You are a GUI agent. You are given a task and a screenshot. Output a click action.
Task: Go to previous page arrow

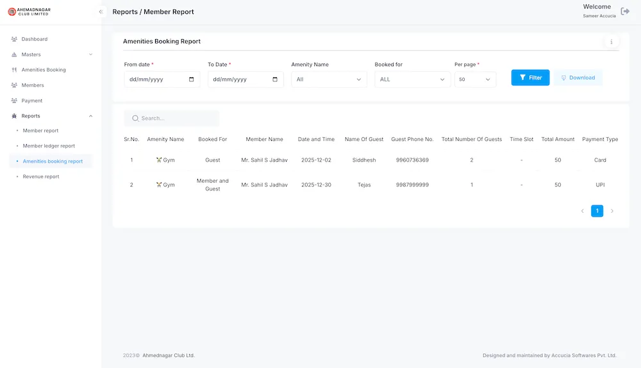(582, 211)
